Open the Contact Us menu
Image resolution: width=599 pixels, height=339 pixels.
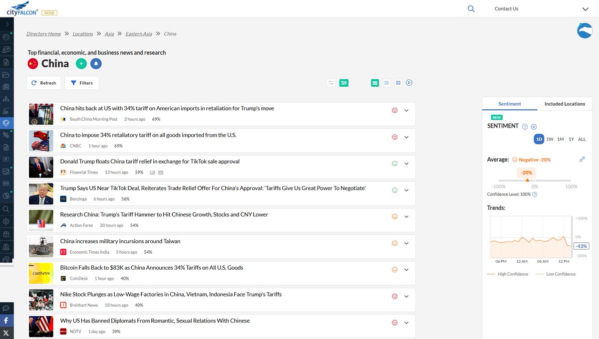(506, 8)
